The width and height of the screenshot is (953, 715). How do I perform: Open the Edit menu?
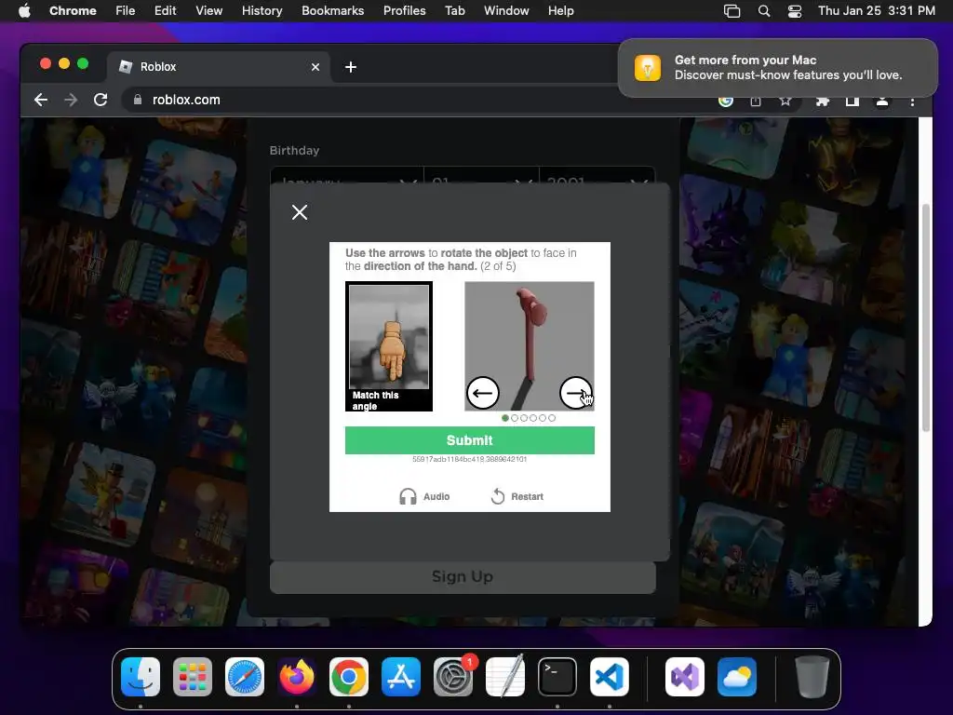point(165,10)
